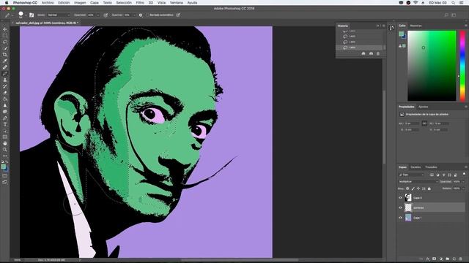Switch to the Ajustes tab
The width and height of the screenshot is (469, 263).
(x=423, y=107)
